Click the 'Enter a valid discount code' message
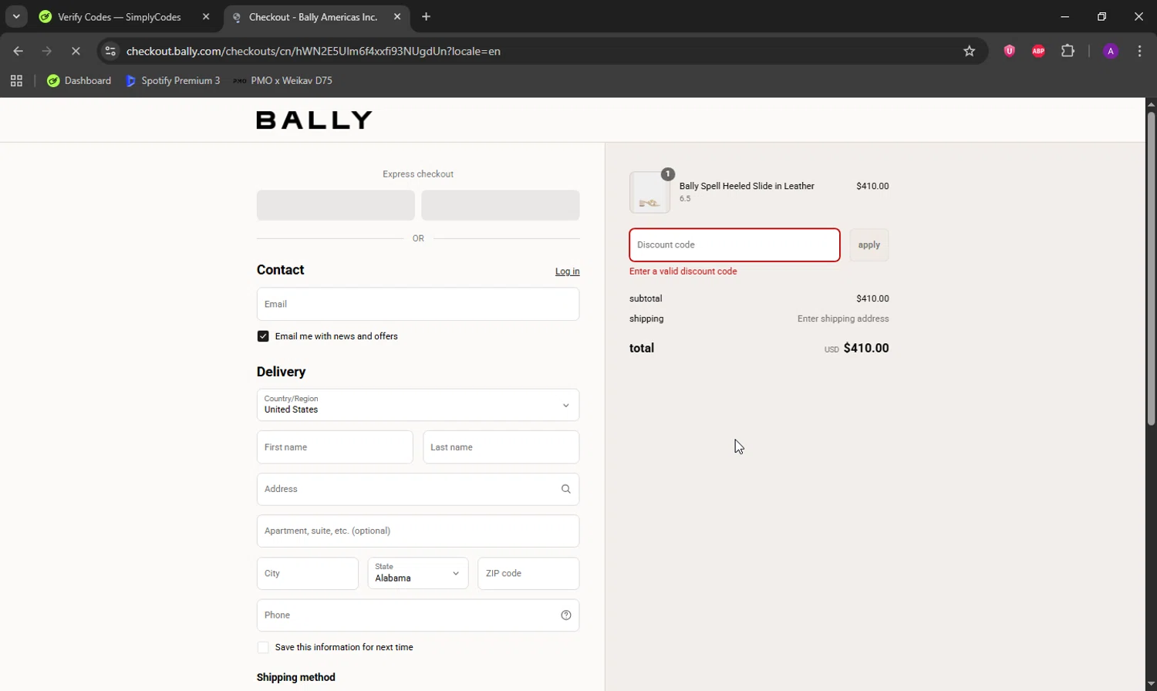The height and width of the screenshot is (691, 1157). point(683,271)
